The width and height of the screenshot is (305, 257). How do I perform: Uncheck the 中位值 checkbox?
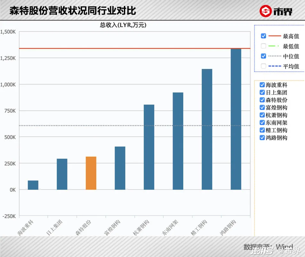[x=263, y=56]
